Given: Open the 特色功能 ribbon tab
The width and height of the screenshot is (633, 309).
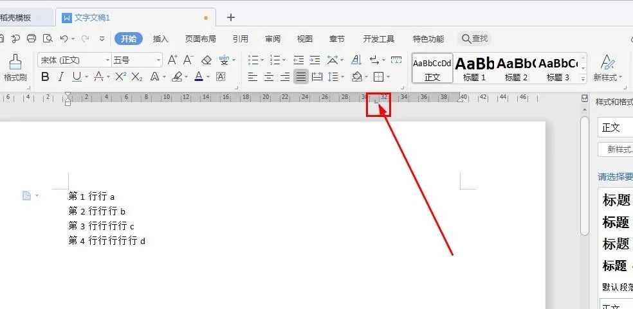Looking at the screenshot, I should (428, 39).
